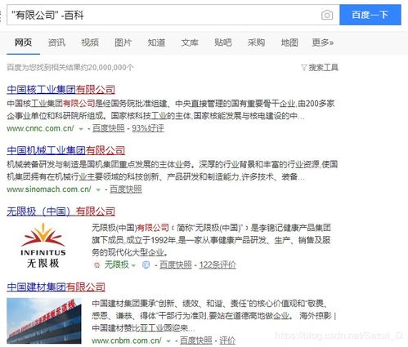The height and width of the screenshot is (347, 408).
Task: Open 百度快照 for the sinomach result
Action: point(126,189)
